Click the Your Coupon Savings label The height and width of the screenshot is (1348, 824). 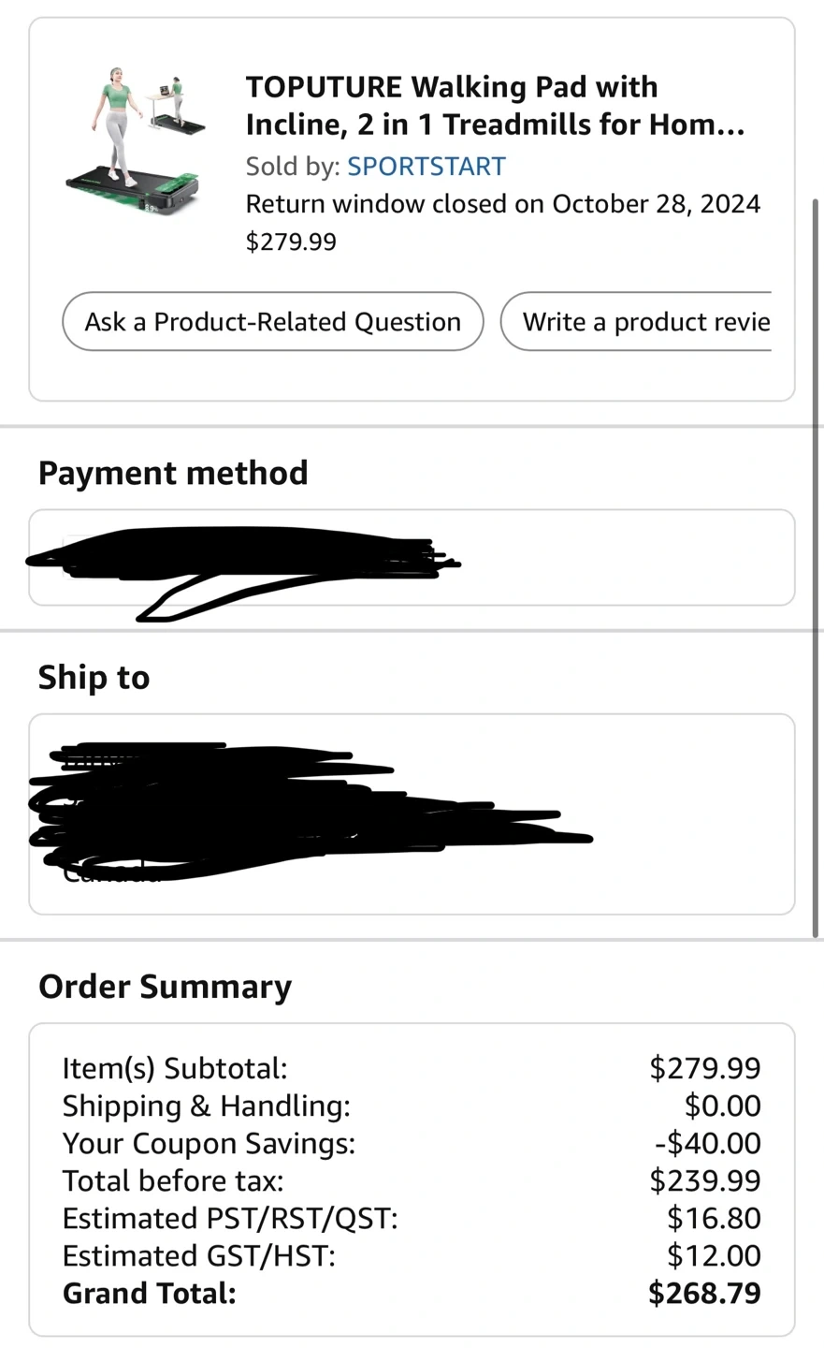209,1143
